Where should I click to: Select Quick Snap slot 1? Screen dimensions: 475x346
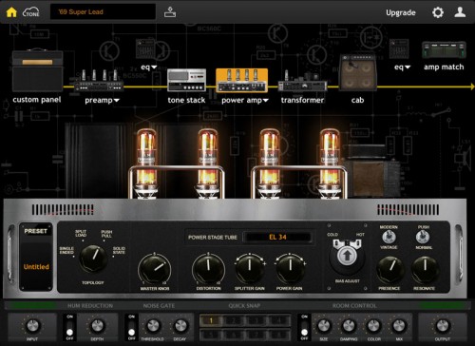click(x=211, y=321)
